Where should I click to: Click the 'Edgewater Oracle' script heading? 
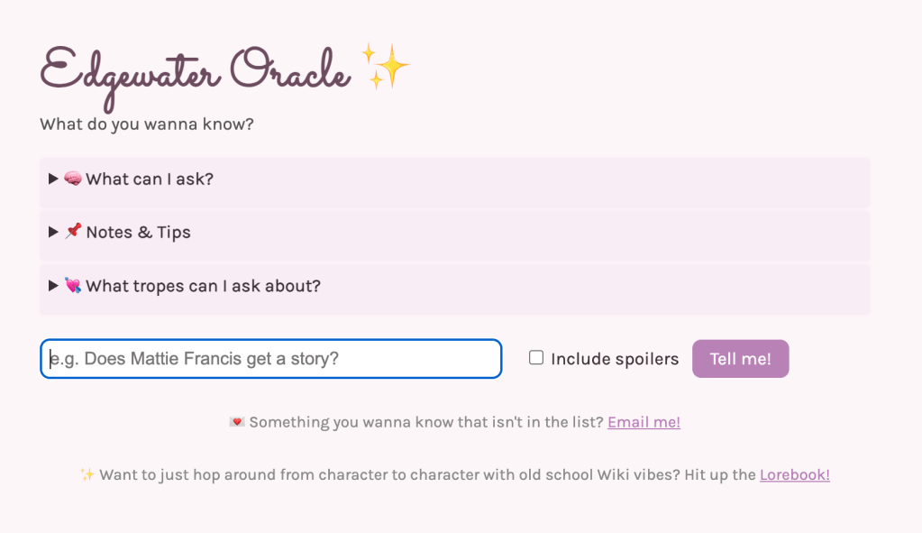[196, 70]
